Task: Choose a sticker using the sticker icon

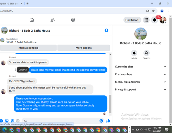Action: tap(12, 121)
